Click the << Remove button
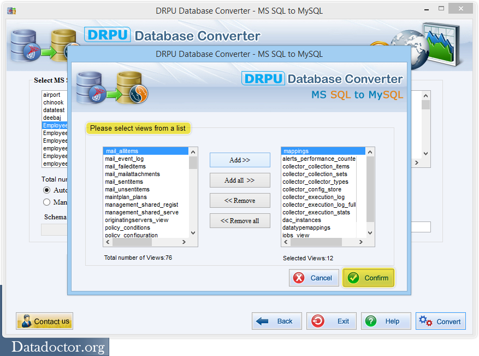Viewport: 479px width, 356px height. point(240,201)
